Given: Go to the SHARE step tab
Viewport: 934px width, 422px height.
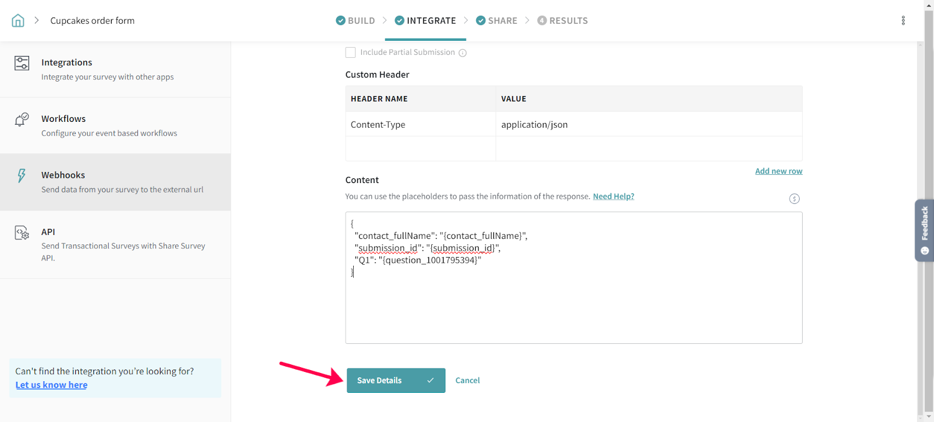Looking at the screenshot, I should point(497,21).
